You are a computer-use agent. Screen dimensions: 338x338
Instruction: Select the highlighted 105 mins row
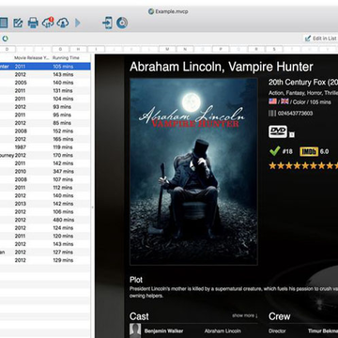[x=45, y=67]
